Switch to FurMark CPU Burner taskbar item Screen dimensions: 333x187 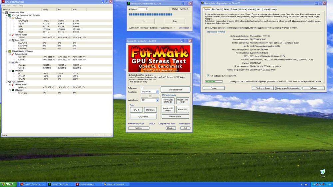point(60,184)
